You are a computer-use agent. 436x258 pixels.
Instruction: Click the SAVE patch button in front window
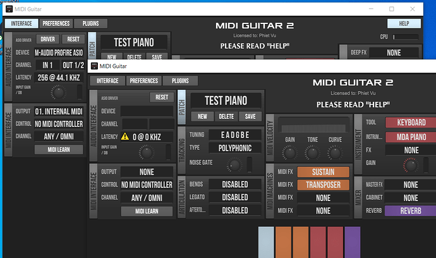click(x=250, y=116)
